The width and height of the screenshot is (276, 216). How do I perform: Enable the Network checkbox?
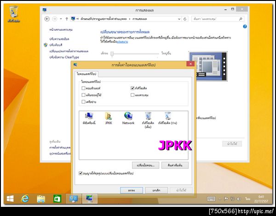coord(83,102)
